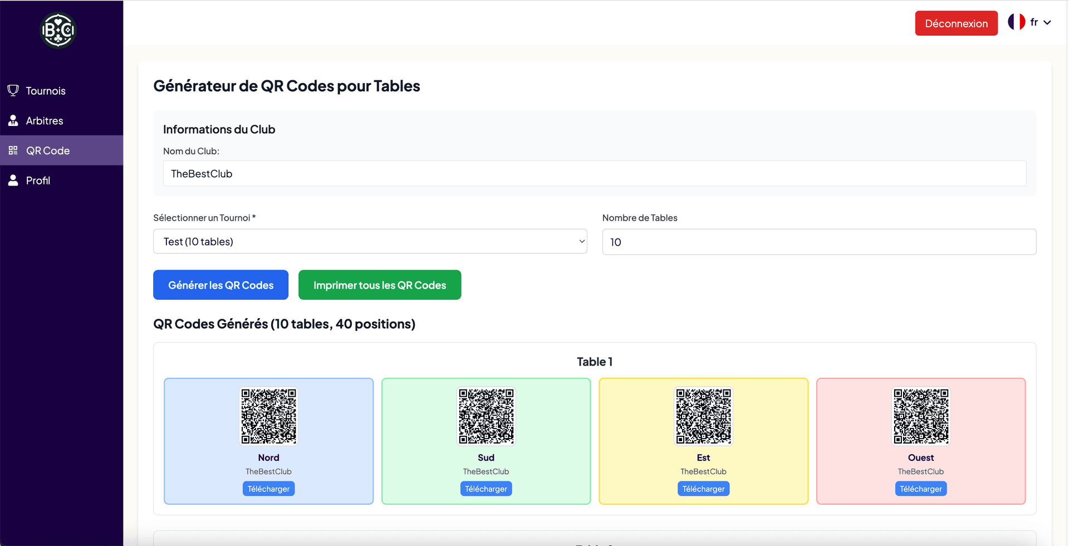Open the Test (10 tables) tournoi selector

click(370, 241)
